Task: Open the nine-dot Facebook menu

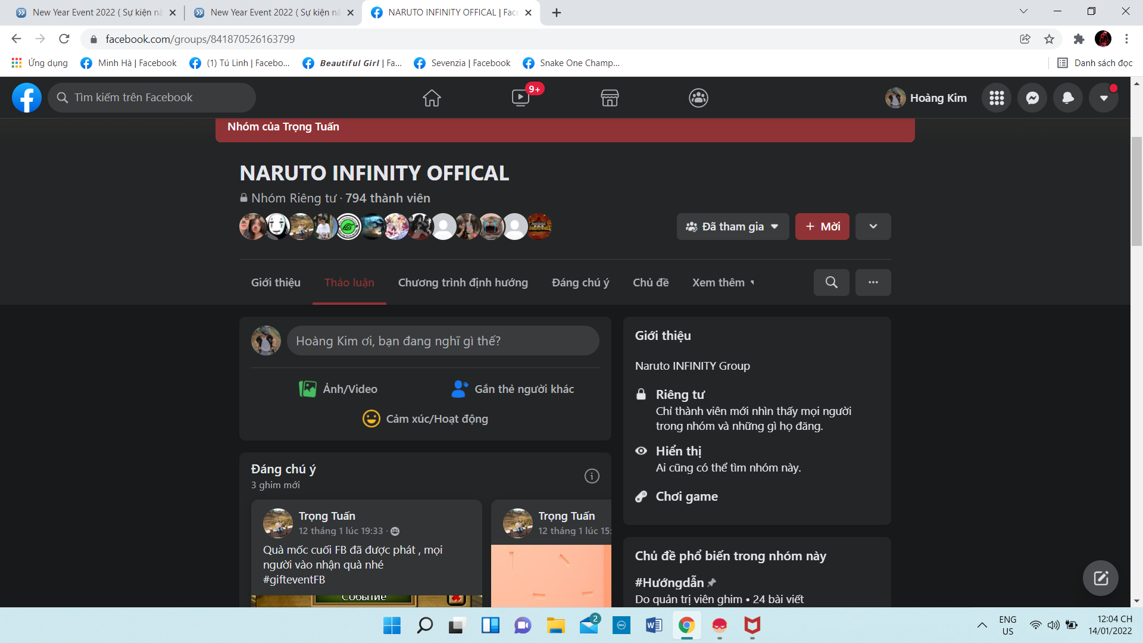Action: pyautogui.click(x=997, y=98)
